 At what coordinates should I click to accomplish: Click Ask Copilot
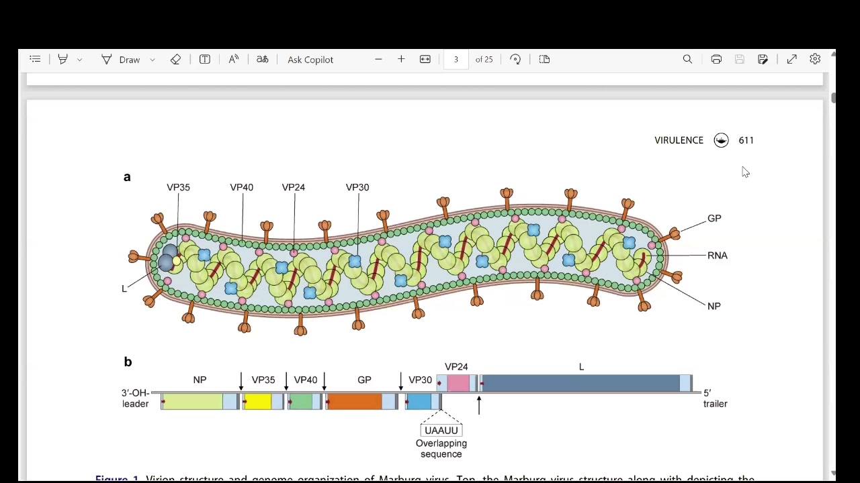[310, 60]
